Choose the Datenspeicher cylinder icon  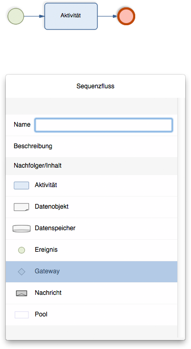click(x=22, y=229)
